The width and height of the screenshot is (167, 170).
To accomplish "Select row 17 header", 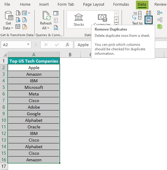I will pyautogui.click(x=4, y=166).
